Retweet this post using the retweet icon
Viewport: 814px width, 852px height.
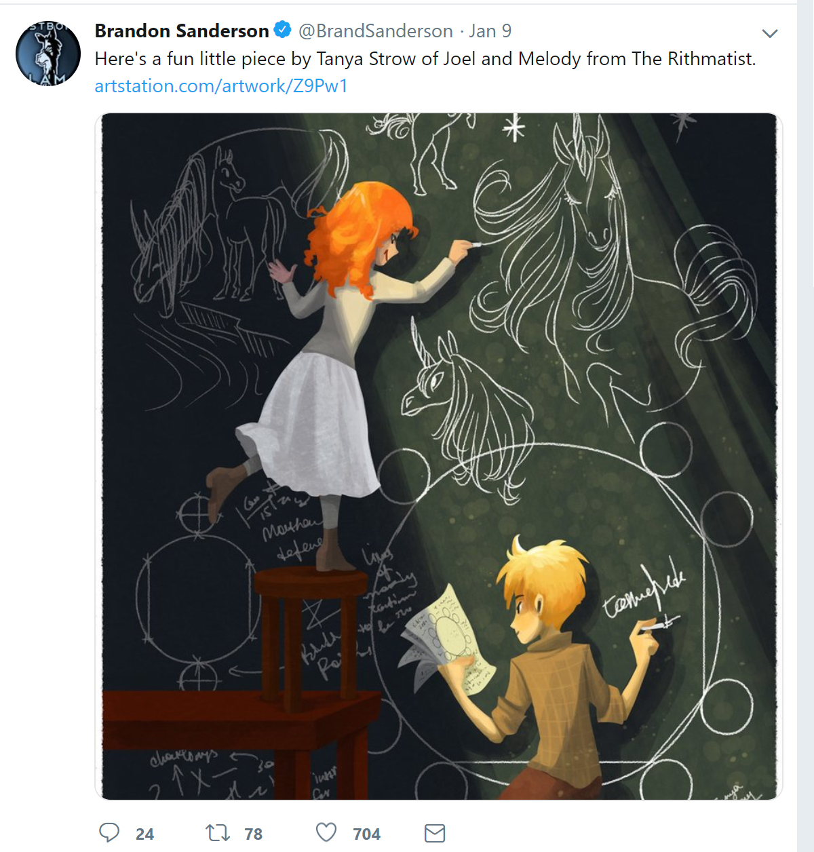[x=218, y=832]
